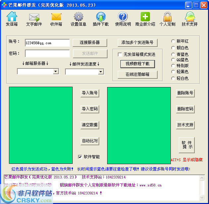Click log scrollbar up arrow
Image resolution: width=209 pixels, height=204 pixels.
(x=202, y=178)
